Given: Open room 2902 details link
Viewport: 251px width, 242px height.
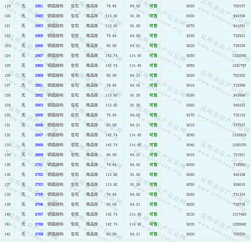Looking at the screenshot, I should 39,16.
